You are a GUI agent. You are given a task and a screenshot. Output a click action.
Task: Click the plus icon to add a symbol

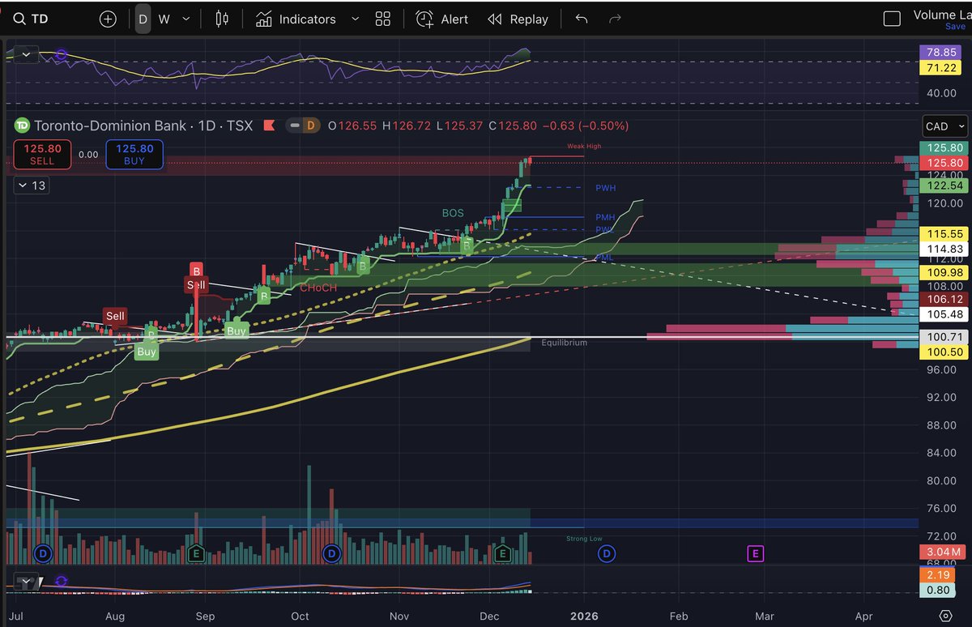point(108,18)
